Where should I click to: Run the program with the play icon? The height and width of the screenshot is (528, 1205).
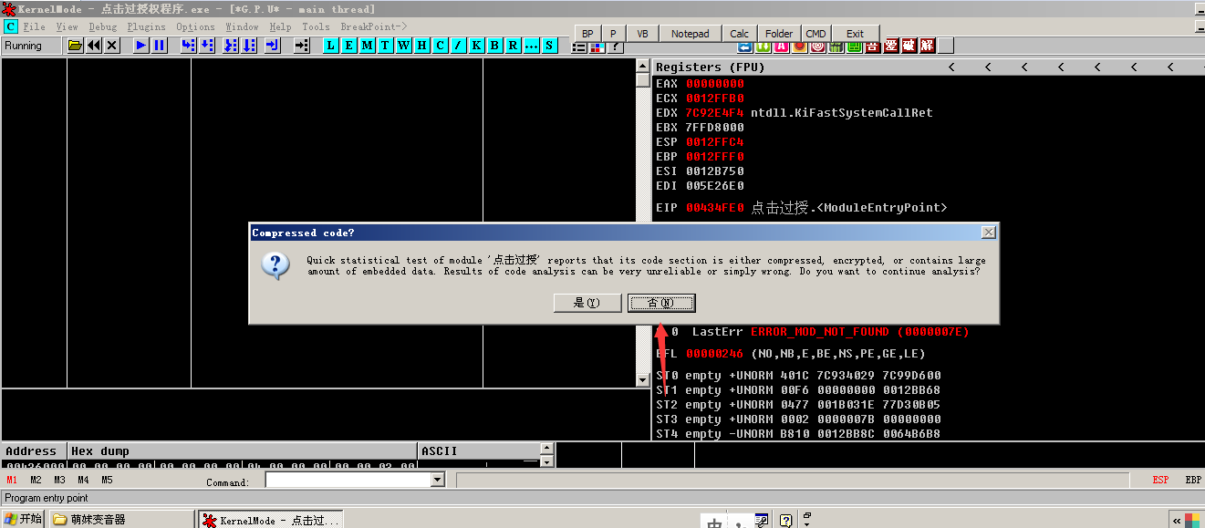pyautogui.click(x=141, y=46)
